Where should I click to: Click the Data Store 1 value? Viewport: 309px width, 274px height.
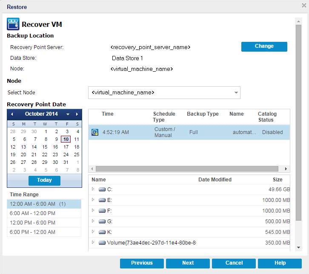coord(127,58)
